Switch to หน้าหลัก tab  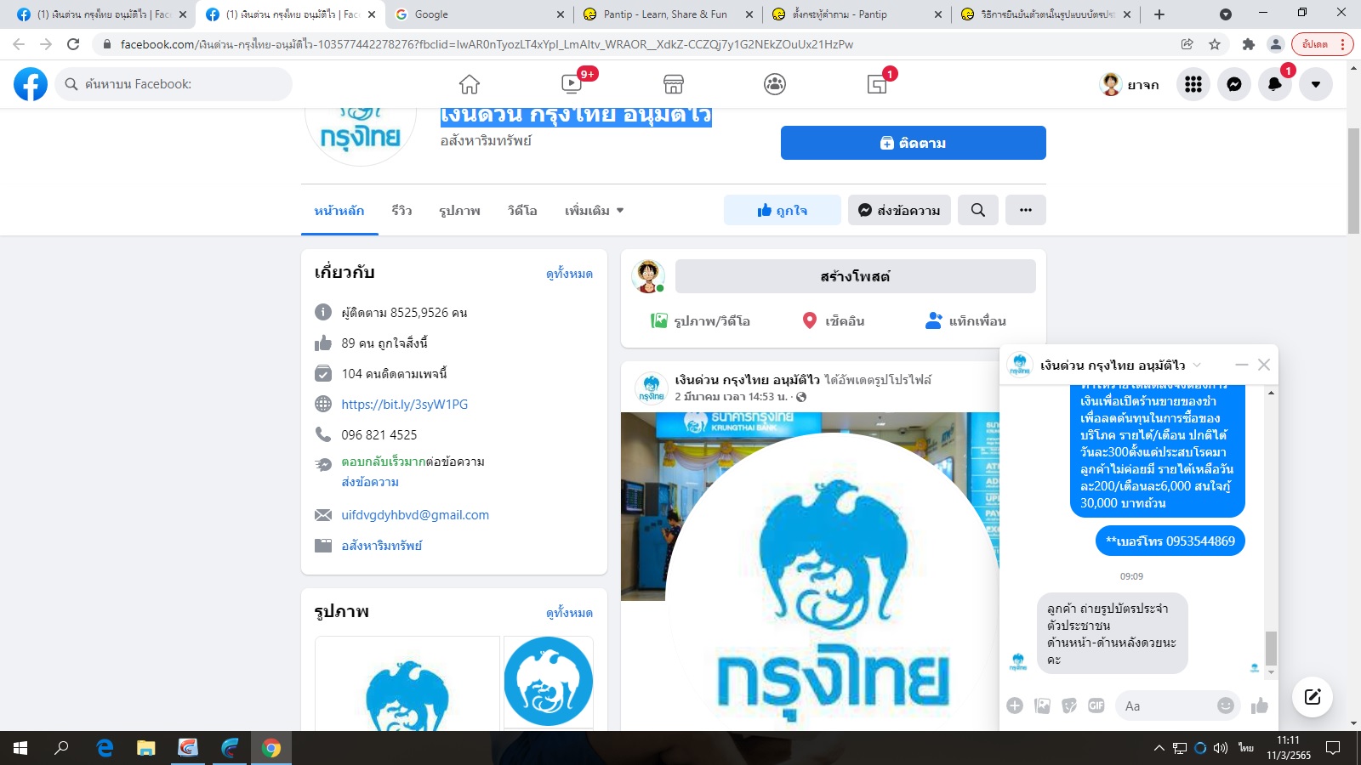[x=339, y=211]
